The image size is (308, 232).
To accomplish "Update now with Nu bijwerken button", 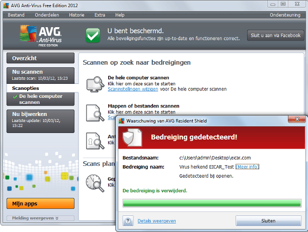I will click(x=40, y=122).
